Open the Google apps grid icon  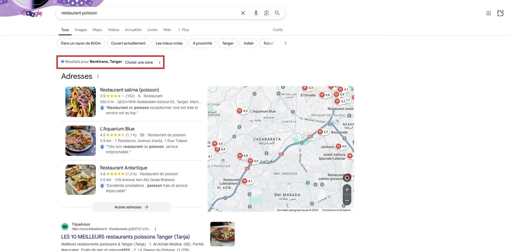click(x=489, y=13)
